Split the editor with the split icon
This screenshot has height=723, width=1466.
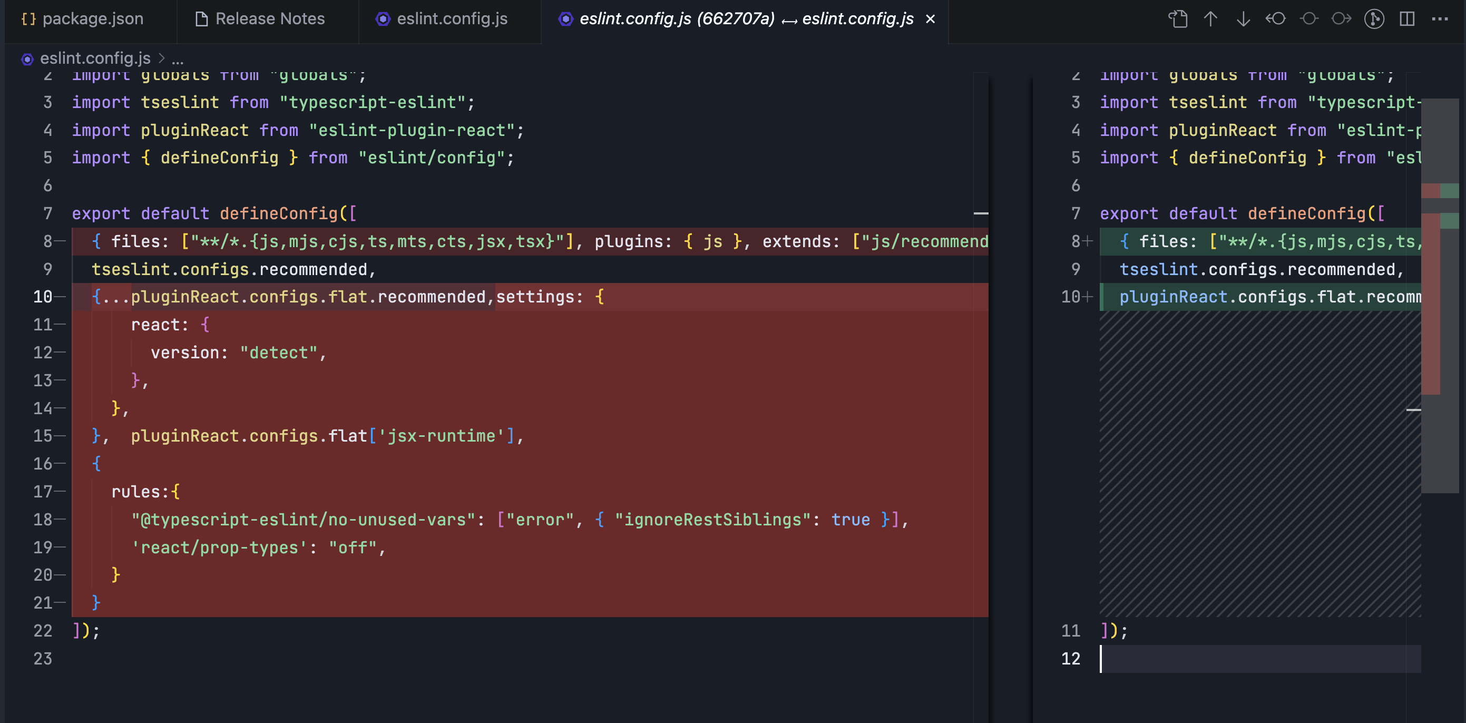coord(1407,19)
